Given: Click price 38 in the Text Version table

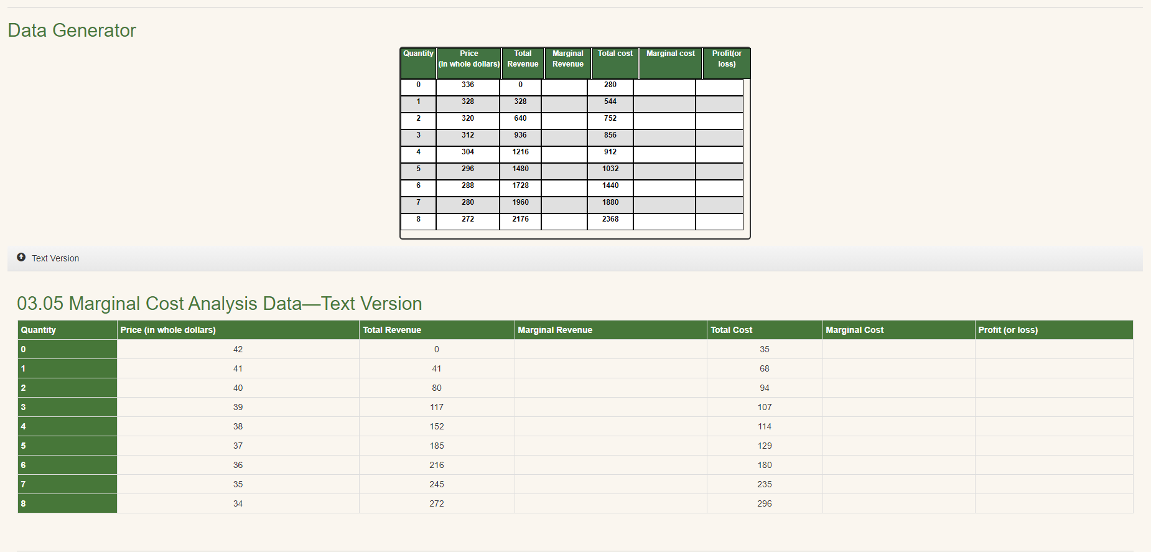Looking at the screenshot, I should click(x=238, y=426).
